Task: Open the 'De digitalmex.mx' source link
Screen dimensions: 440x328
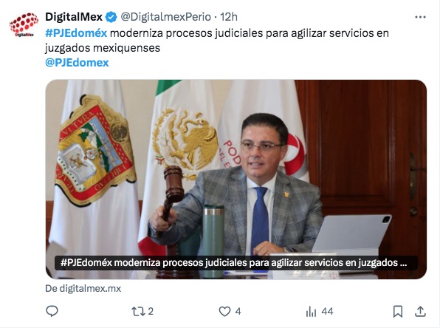Action: 83,288
